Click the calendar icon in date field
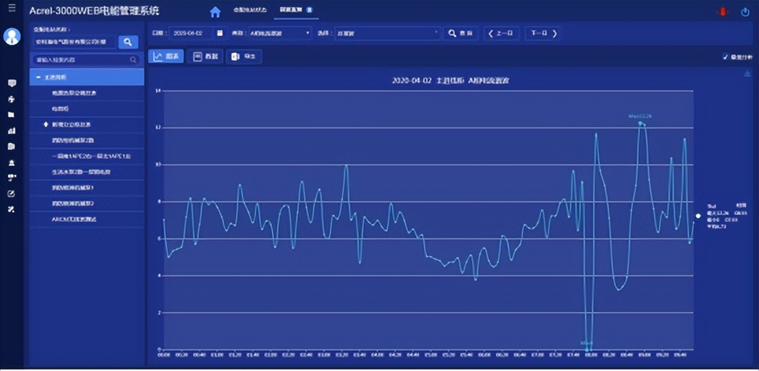The width and height of the screenshot is (759, 371). (220, 33)
